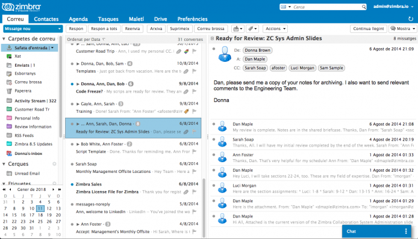Click the Cerques settings gear icon
418x239 pixels.
(x=54, y=164)
